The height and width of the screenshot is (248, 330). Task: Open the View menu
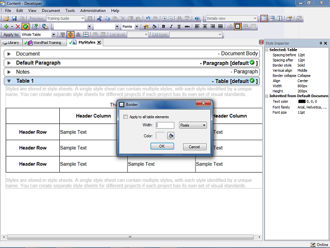[32, 10]
